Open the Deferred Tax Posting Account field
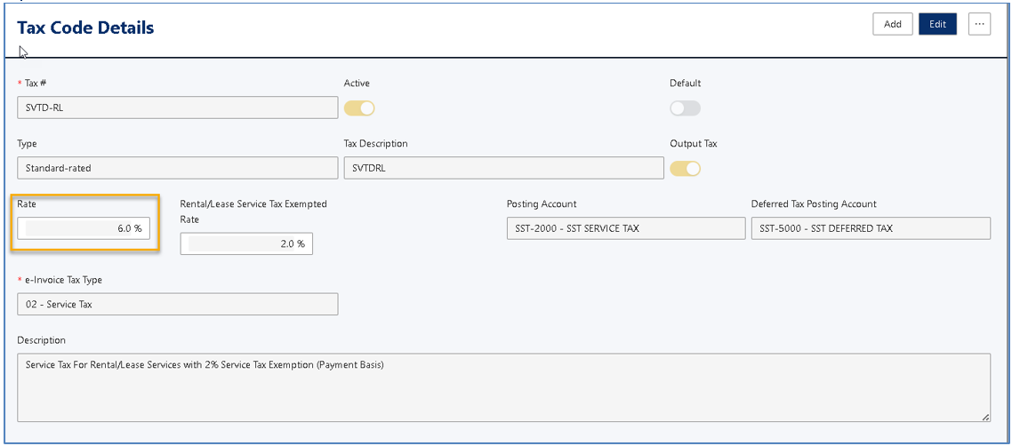This screenshot has width=1020, height=446. point(870,228)
